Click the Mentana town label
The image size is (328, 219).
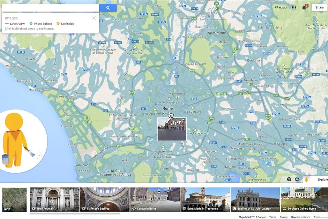[224, 42]
